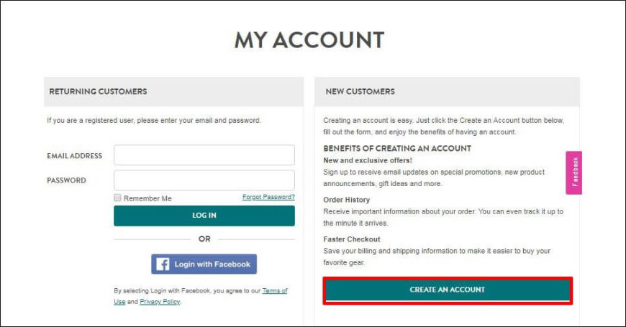Click the My Account page heading
Screen dimensions: 626x327
[x=309, y=40]
